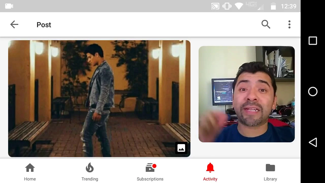Open search with the magnifier icon
The width and height of the screenshot is (325, 183).
[x=266, y=24]
